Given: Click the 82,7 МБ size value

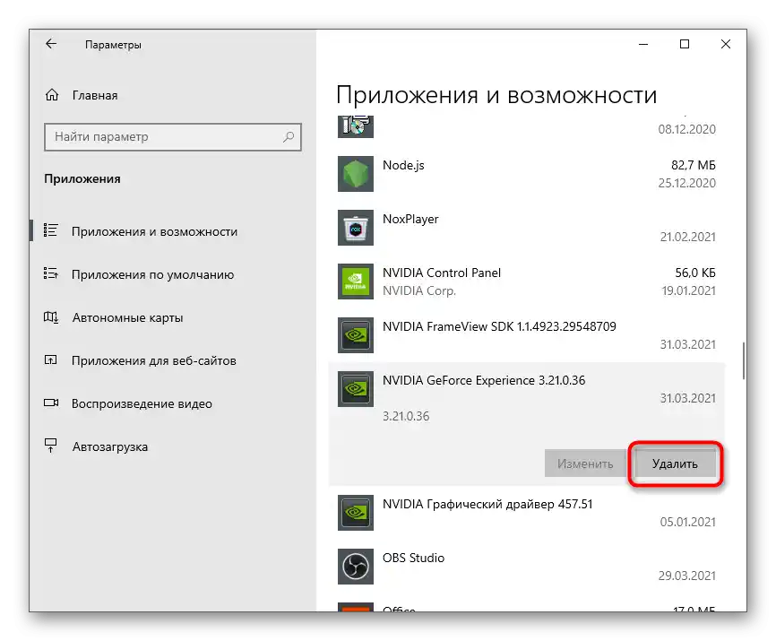Looking at the screenshot, I should [694, 165].
